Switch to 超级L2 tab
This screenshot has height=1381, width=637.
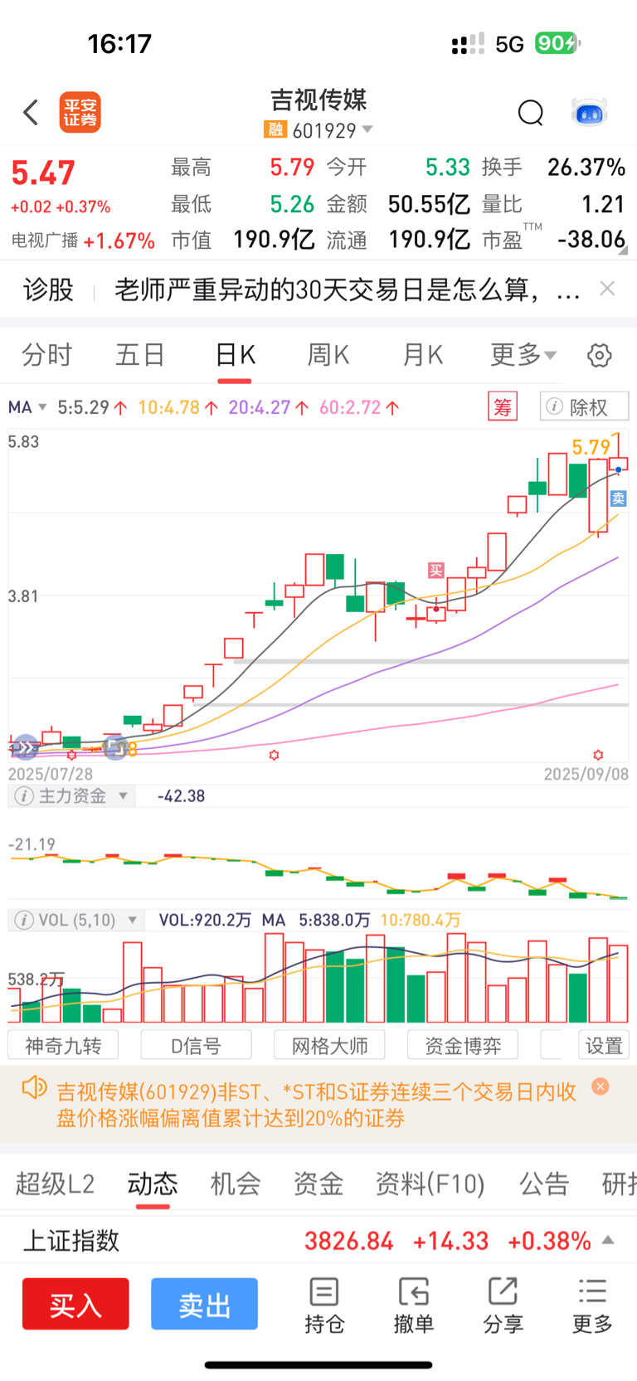click(55, 1184)
